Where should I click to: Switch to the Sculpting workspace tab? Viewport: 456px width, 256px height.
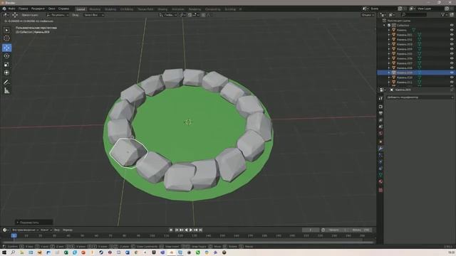[x=110, y=9]
